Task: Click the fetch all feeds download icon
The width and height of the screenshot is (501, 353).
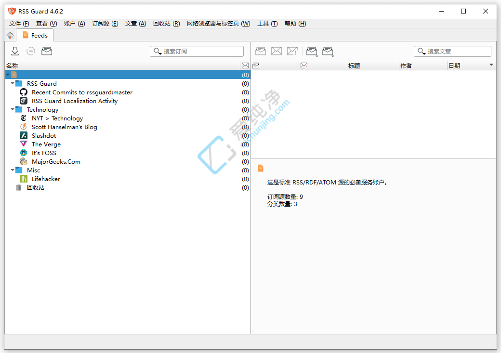Action: [15, 51]
